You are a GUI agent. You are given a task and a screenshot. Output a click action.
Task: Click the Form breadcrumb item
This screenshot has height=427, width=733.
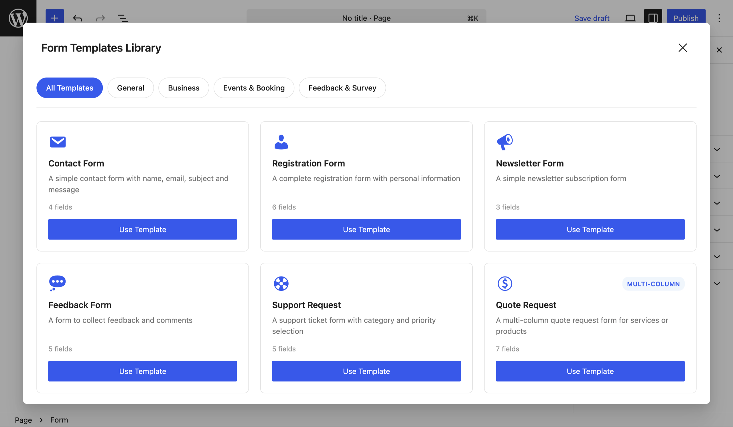click(x=59, y=420)
